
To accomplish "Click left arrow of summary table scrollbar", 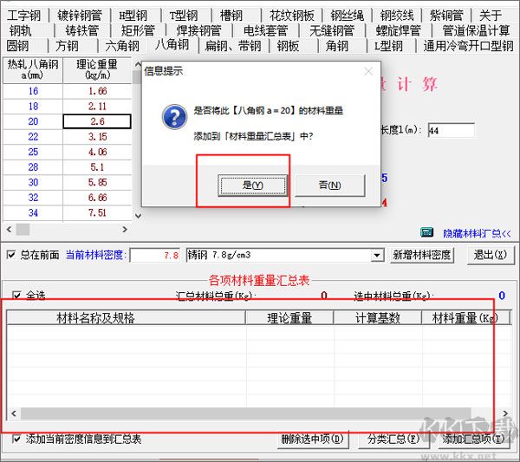I will point(14,413).
